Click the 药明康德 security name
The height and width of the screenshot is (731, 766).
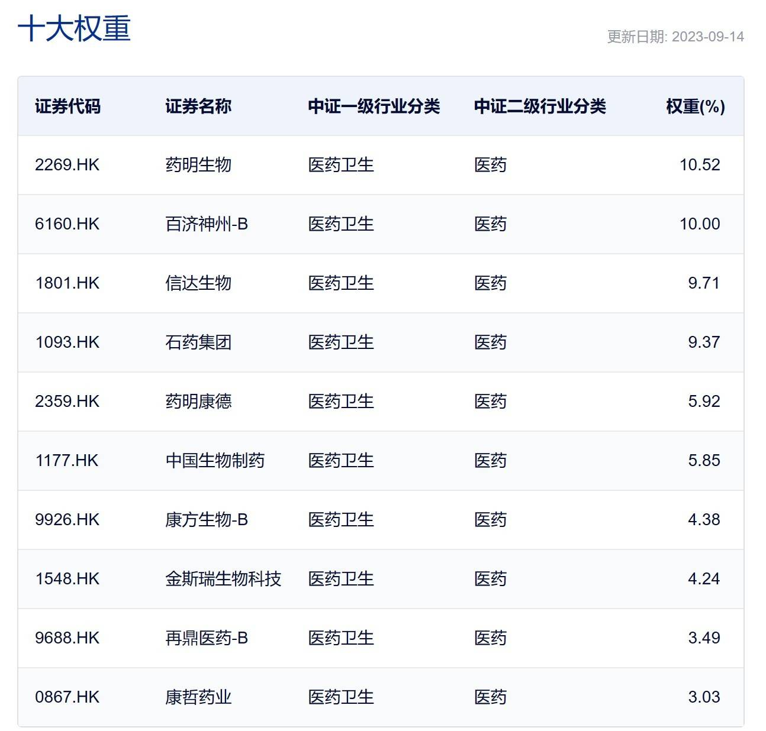pos(198,402)
